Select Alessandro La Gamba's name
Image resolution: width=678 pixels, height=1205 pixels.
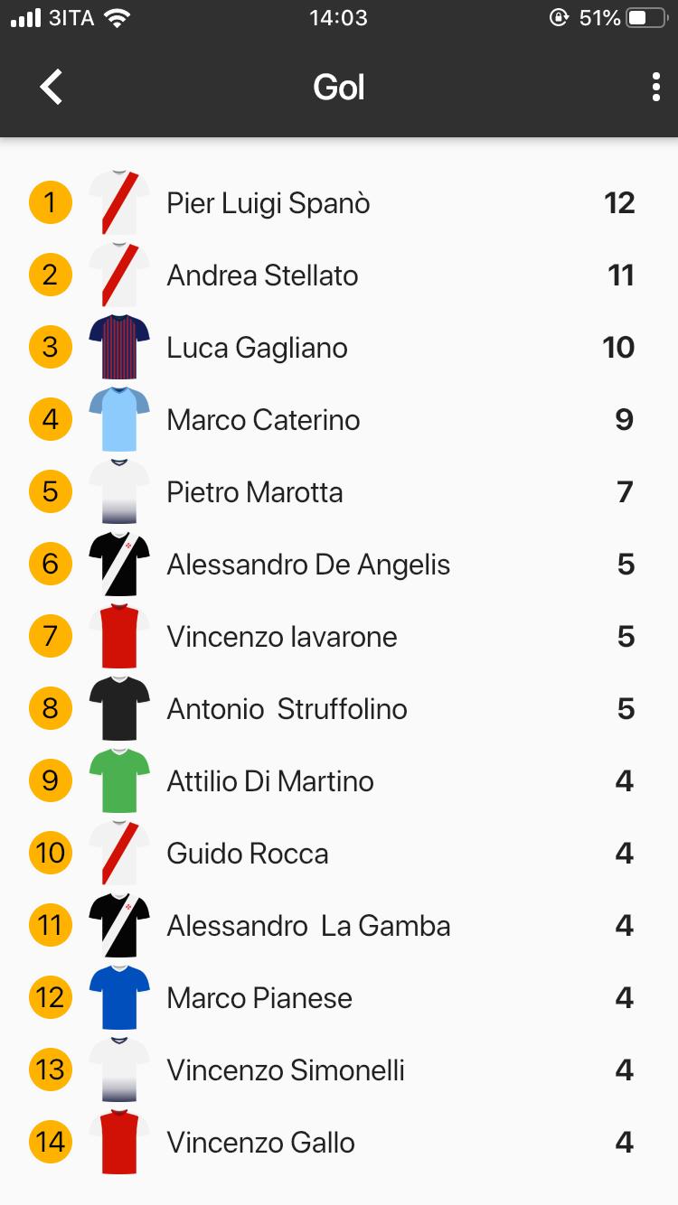(308, 926)
